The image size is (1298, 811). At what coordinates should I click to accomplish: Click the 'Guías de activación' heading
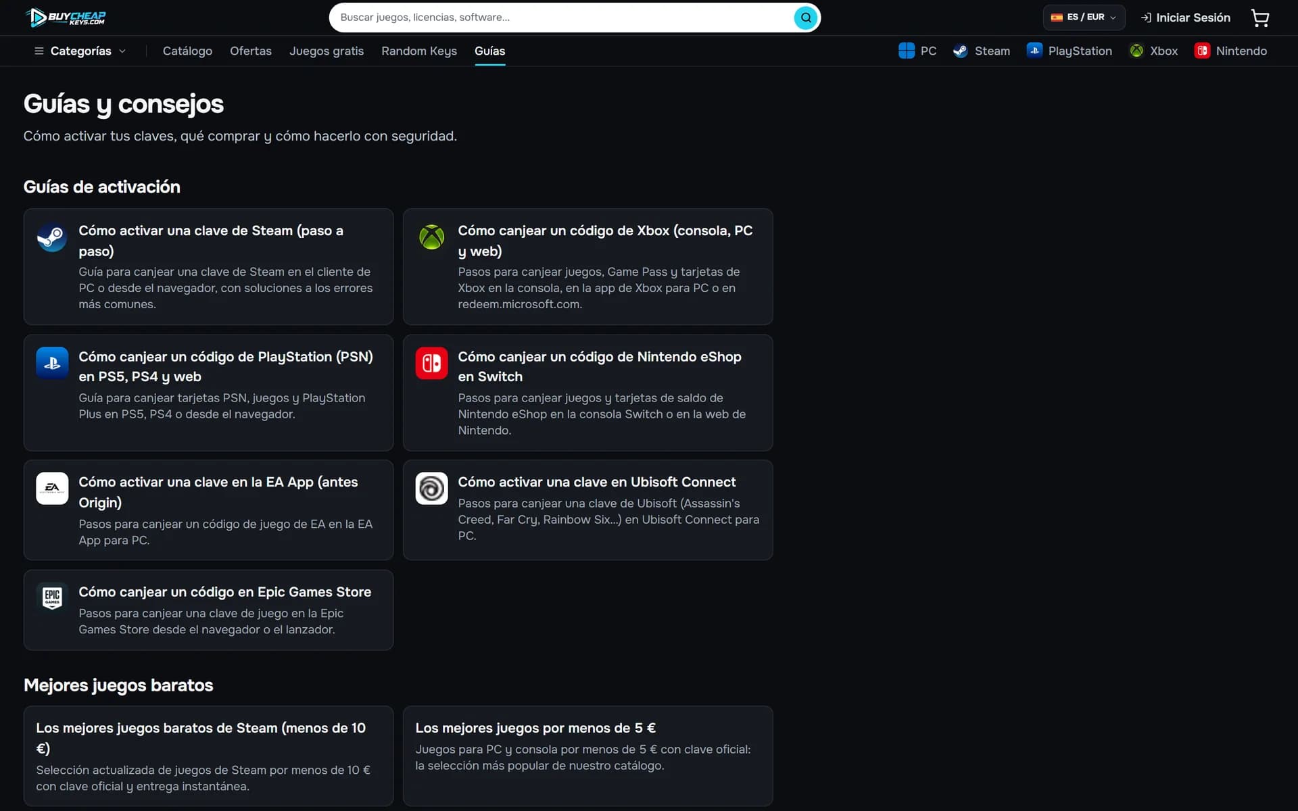click(x=101, y=187)
